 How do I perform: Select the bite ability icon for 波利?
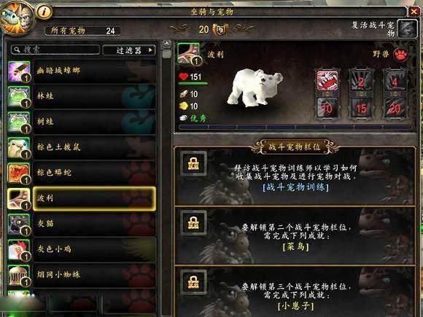coord(327,81)
